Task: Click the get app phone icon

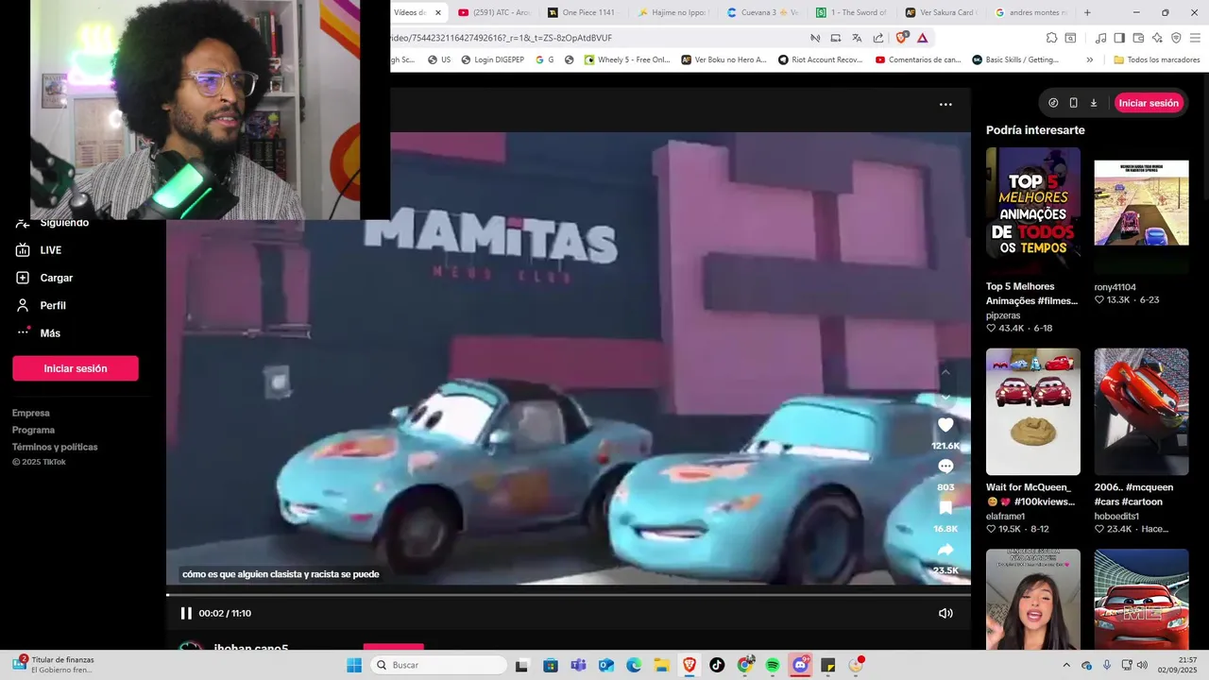Action: point(1073,103)
